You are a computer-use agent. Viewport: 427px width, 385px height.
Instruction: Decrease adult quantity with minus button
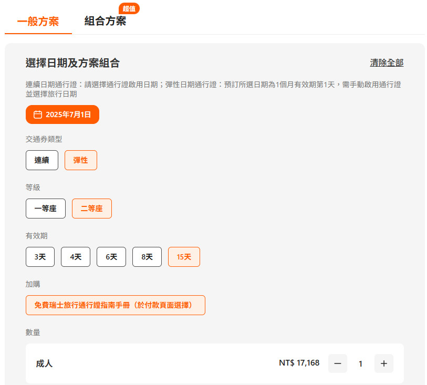pos(337,363)
